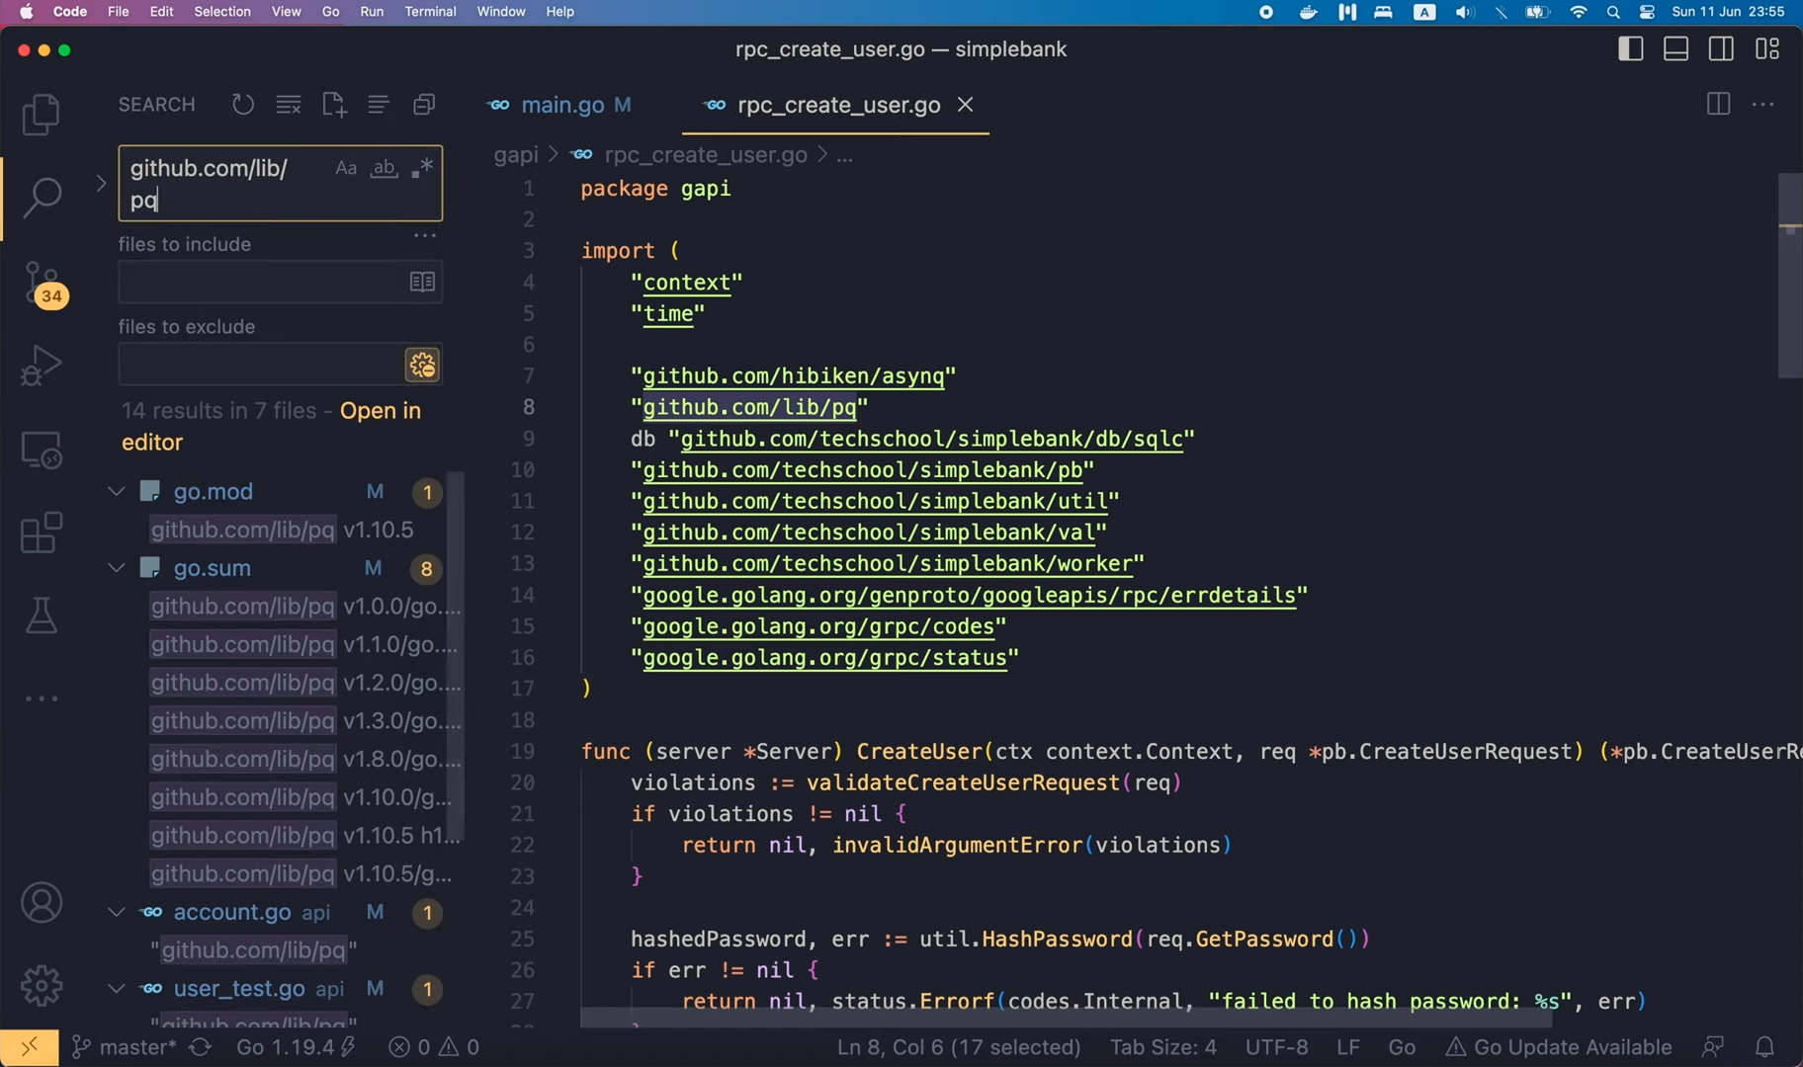Collapse go.mod search results
The image size is (1803, 1067).
pos(117,491)
